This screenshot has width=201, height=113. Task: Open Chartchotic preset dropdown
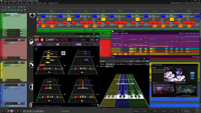55,36
